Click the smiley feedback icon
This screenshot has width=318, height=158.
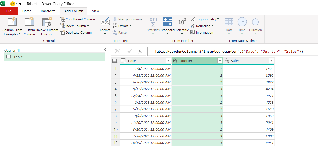point(12,4)
